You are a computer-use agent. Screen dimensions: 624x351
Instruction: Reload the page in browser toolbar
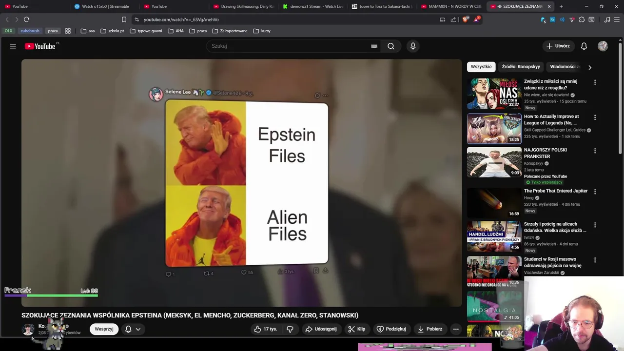[26, 19]
